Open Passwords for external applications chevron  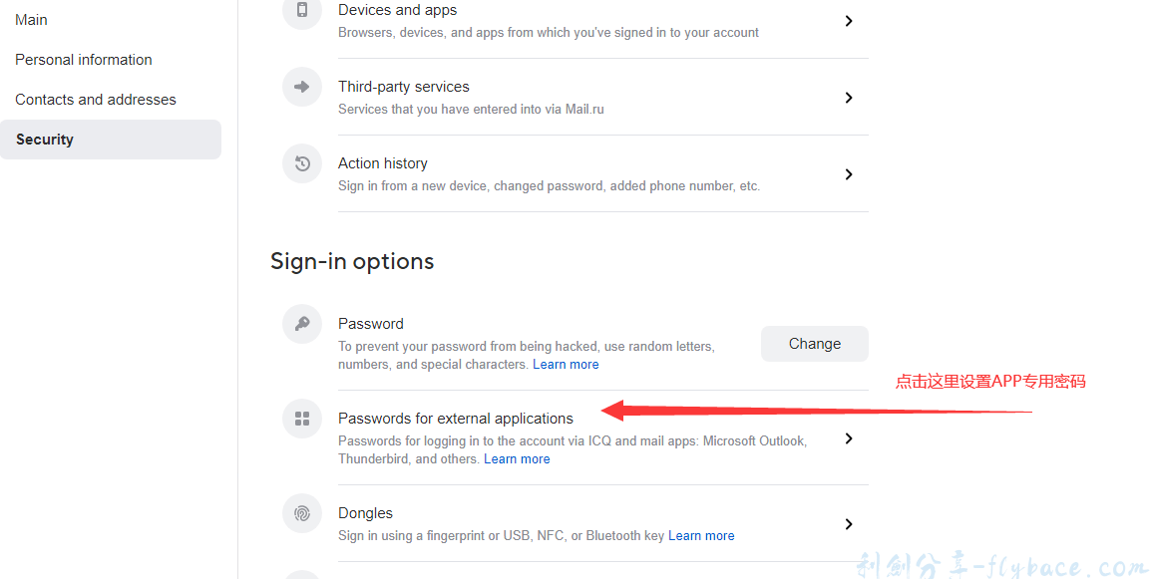pyautogui.click(x=849, y=438)
